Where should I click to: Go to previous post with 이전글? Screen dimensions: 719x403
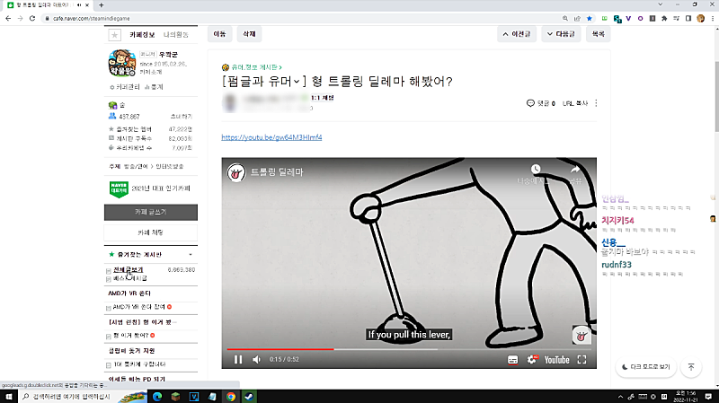516,34
